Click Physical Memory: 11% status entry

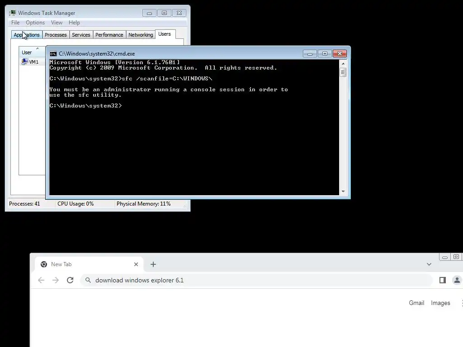click(143, 204)
